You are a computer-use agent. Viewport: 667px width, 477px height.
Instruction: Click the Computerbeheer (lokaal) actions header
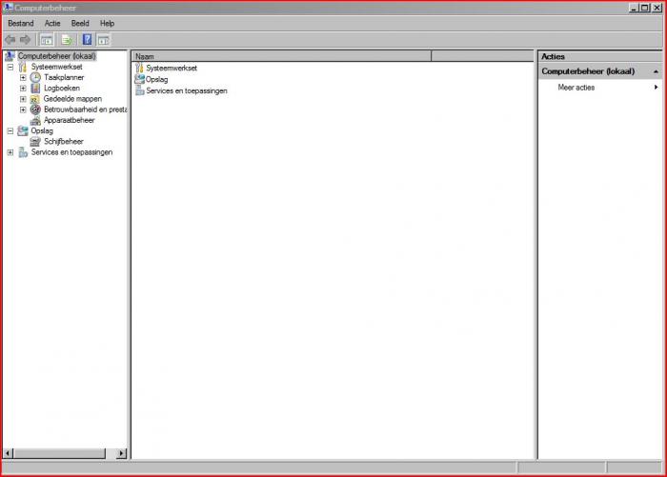tap(600, 71)
